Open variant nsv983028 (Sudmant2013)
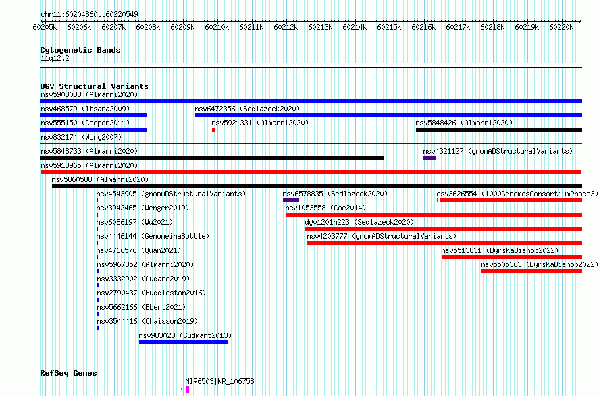The image size is (601, 396). point(185,335)
